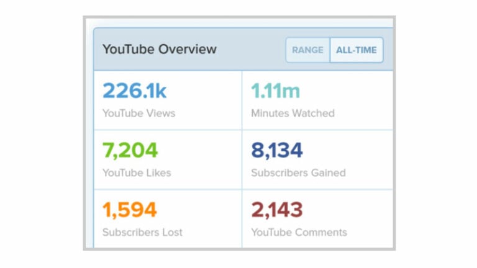Select the YouTube Views label

click(139, 113)
